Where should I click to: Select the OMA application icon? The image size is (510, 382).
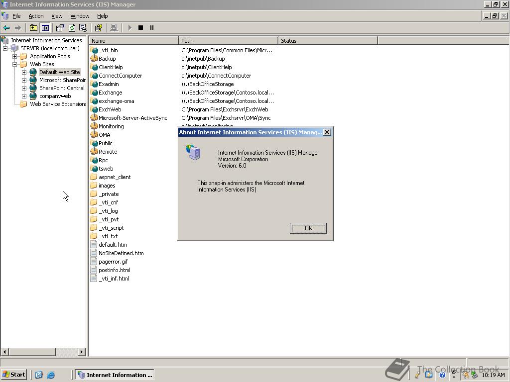click(94, 135)
